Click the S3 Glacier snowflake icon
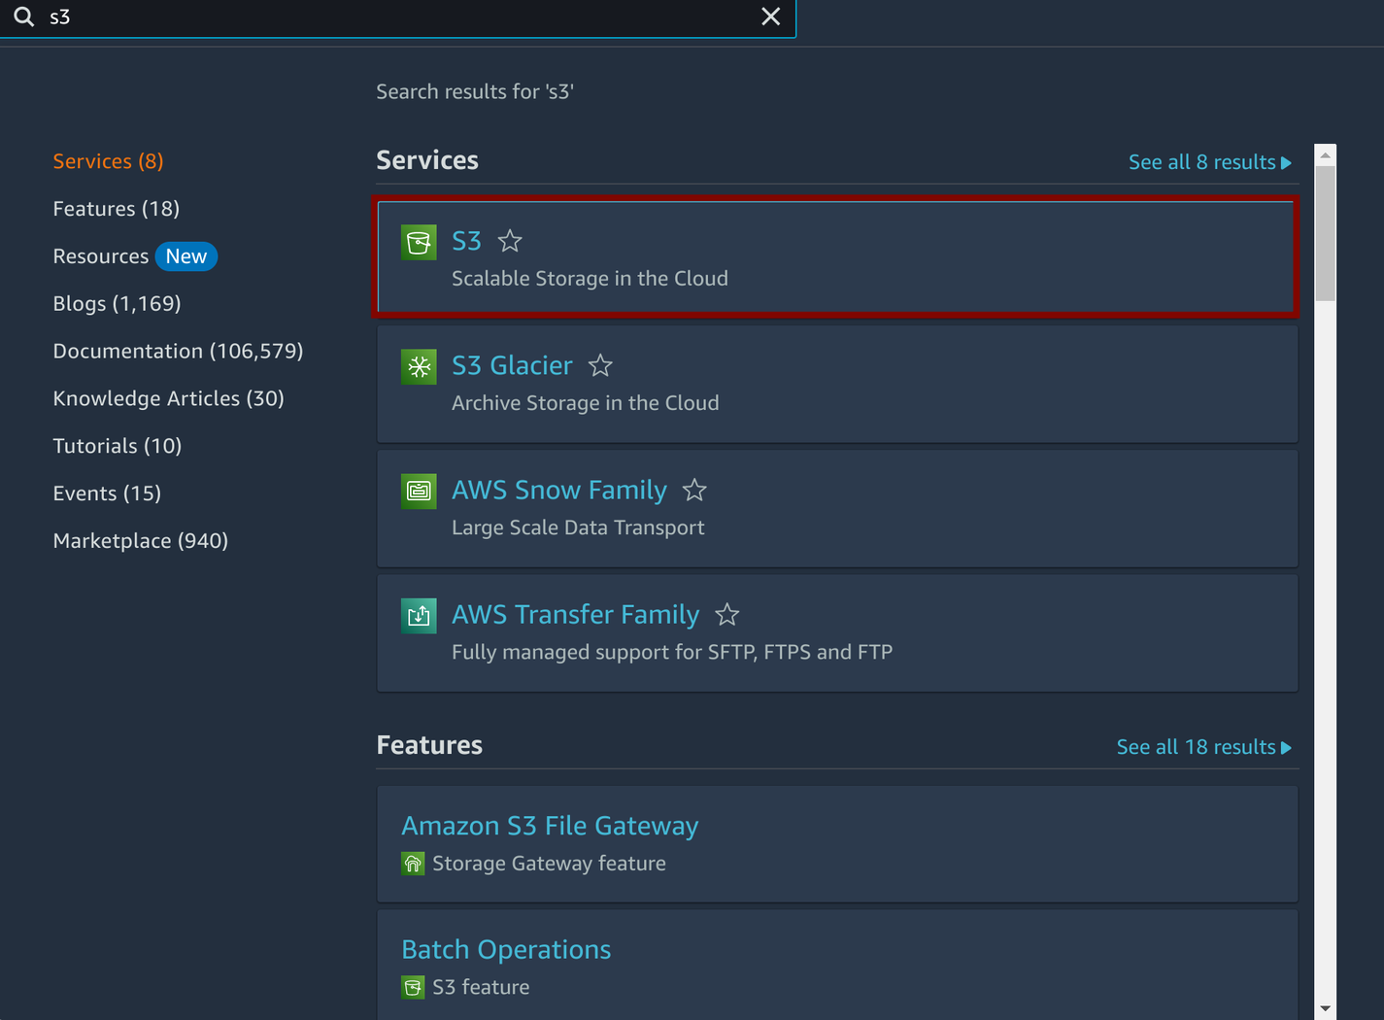This screenshot has height=1020, width=1384. (x=419, y=366)
